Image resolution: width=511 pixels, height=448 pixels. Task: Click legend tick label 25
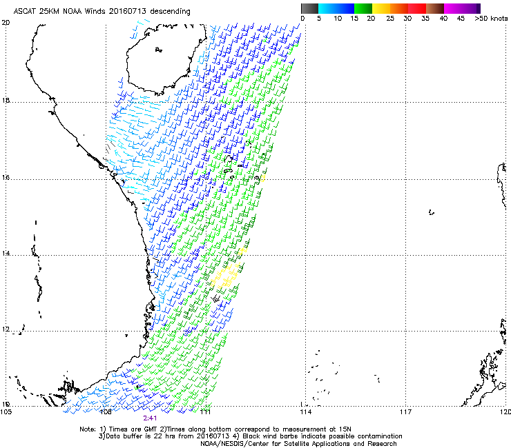click(390, 18)
